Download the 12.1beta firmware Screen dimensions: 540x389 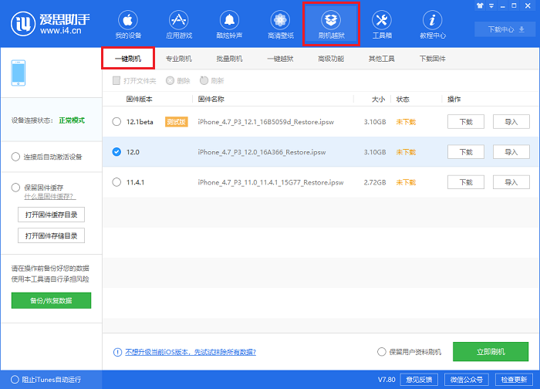tap(466, 122)
